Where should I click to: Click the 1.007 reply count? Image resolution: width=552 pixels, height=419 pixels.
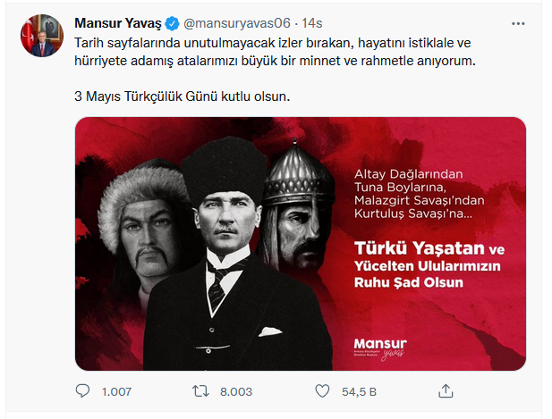(116, 391)
